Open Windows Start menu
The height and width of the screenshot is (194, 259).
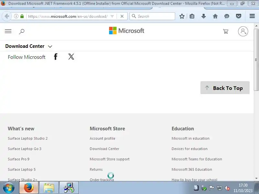(x=9, y=188)
